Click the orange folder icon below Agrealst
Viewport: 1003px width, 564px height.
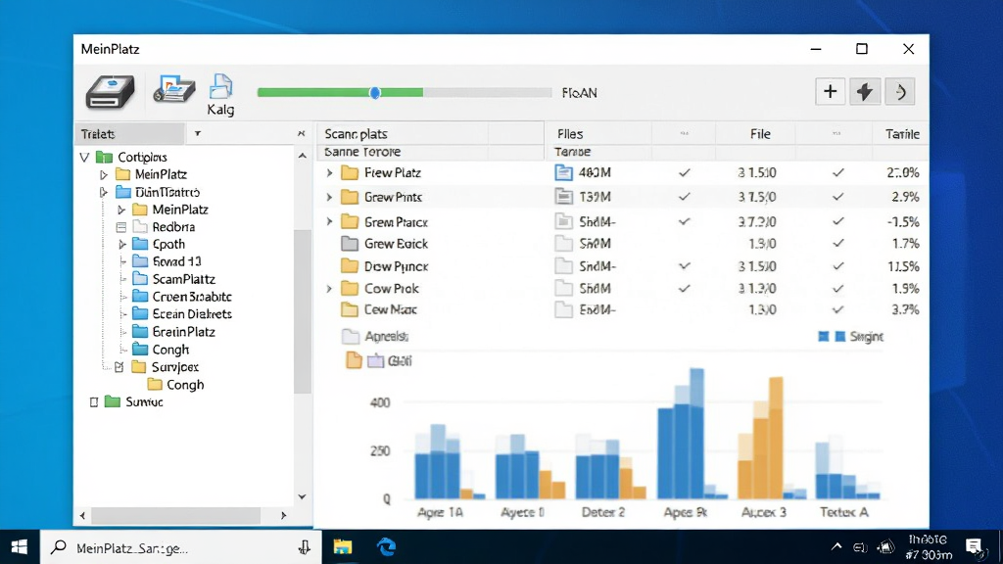[354, 360]
